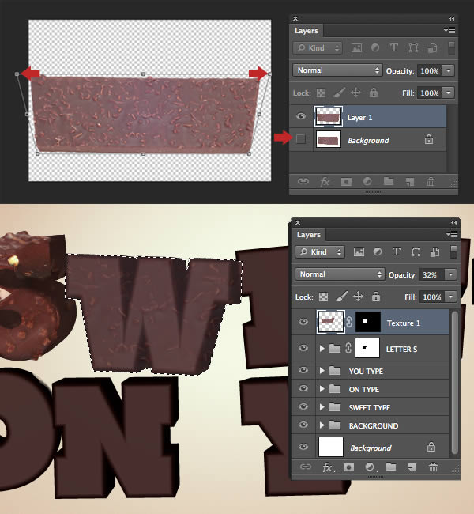Expand YOU TYPE group triangle
474x514 pixels.
(x=322, y=370)
